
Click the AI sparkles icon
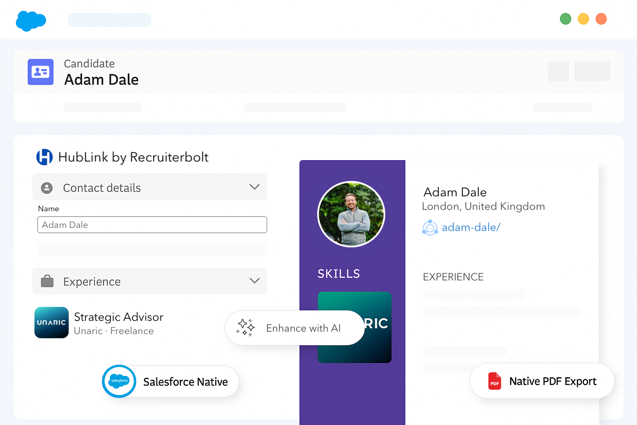coord(246,327)
